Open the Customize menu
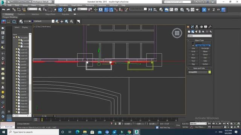This screenshot has width=241, height=135. coord(102,5)
